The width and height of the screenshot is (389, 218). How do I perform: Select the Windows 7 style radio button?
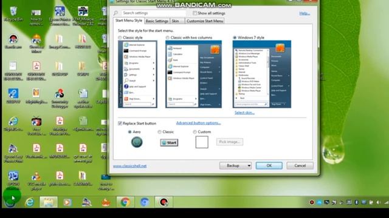pyautogui.click(x=235, y=38)
